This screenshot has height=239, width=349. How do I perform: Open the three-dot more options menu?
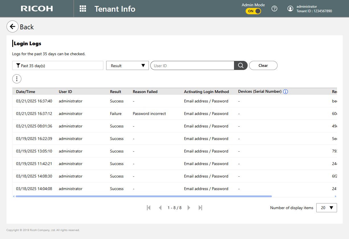point(17,79)
